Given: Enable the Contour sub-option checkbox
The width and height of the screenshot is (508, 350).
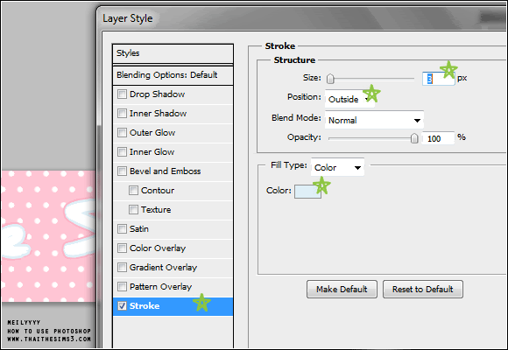Looking at the screenshot, I should (133, 191).
